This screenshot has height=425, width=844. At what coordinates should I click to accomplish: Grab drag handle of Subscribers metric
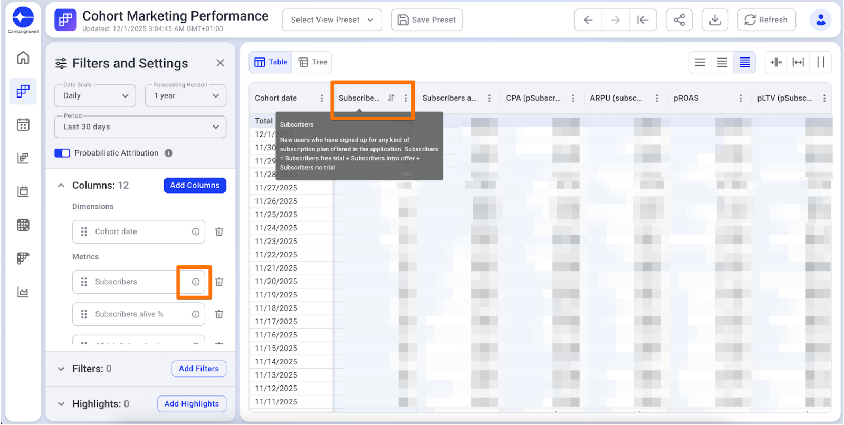point(84,282)
